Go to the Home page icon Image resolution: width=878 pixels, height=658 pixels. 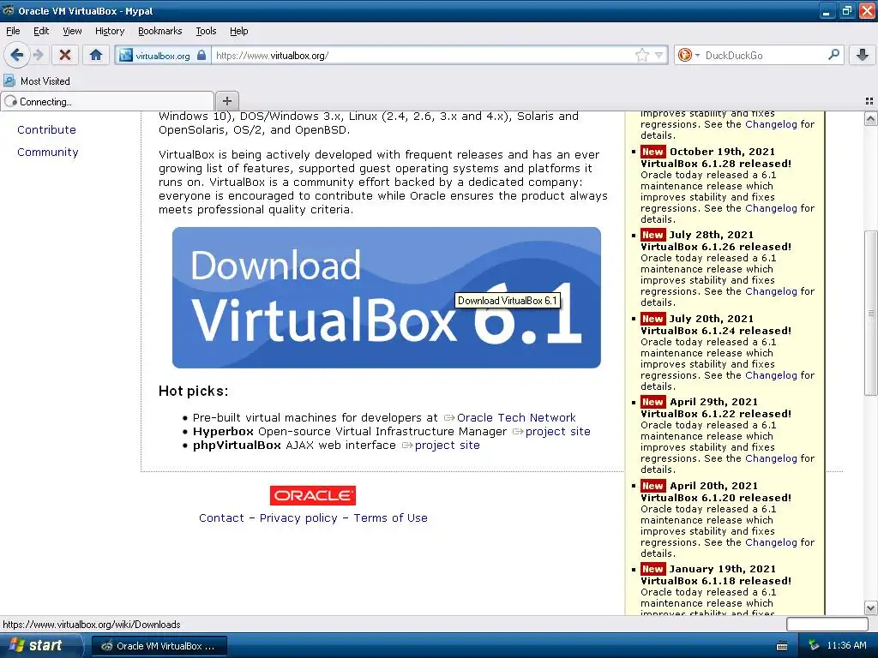click(x=96, y=55)
